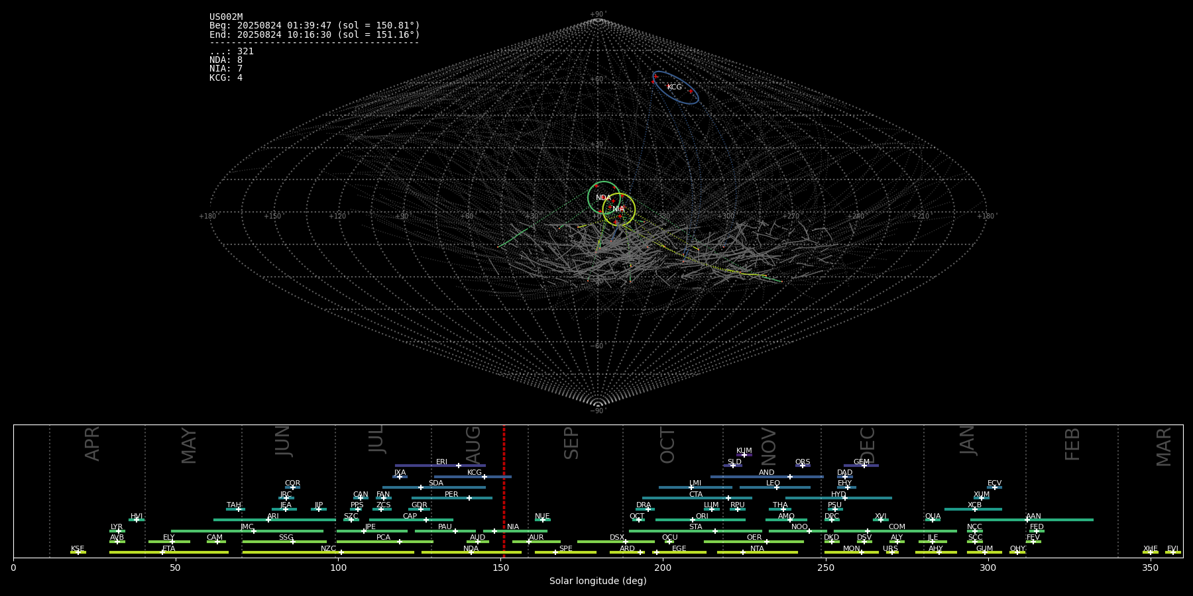Click the GEM shower label in the timeline

tap(862, 462)
